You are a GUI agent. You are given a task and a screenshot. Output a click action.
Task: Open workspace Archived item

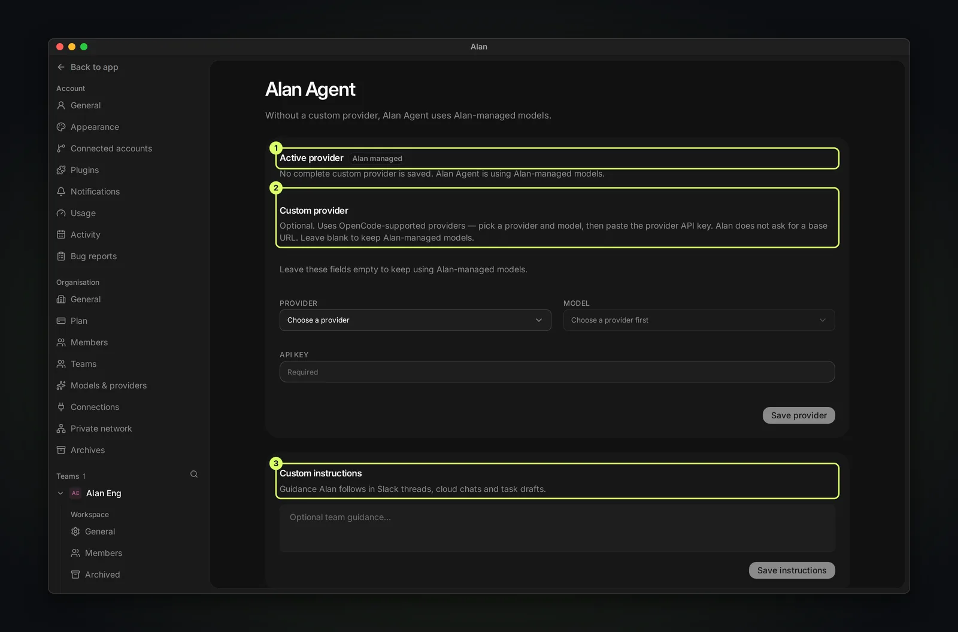click(102, 575)
